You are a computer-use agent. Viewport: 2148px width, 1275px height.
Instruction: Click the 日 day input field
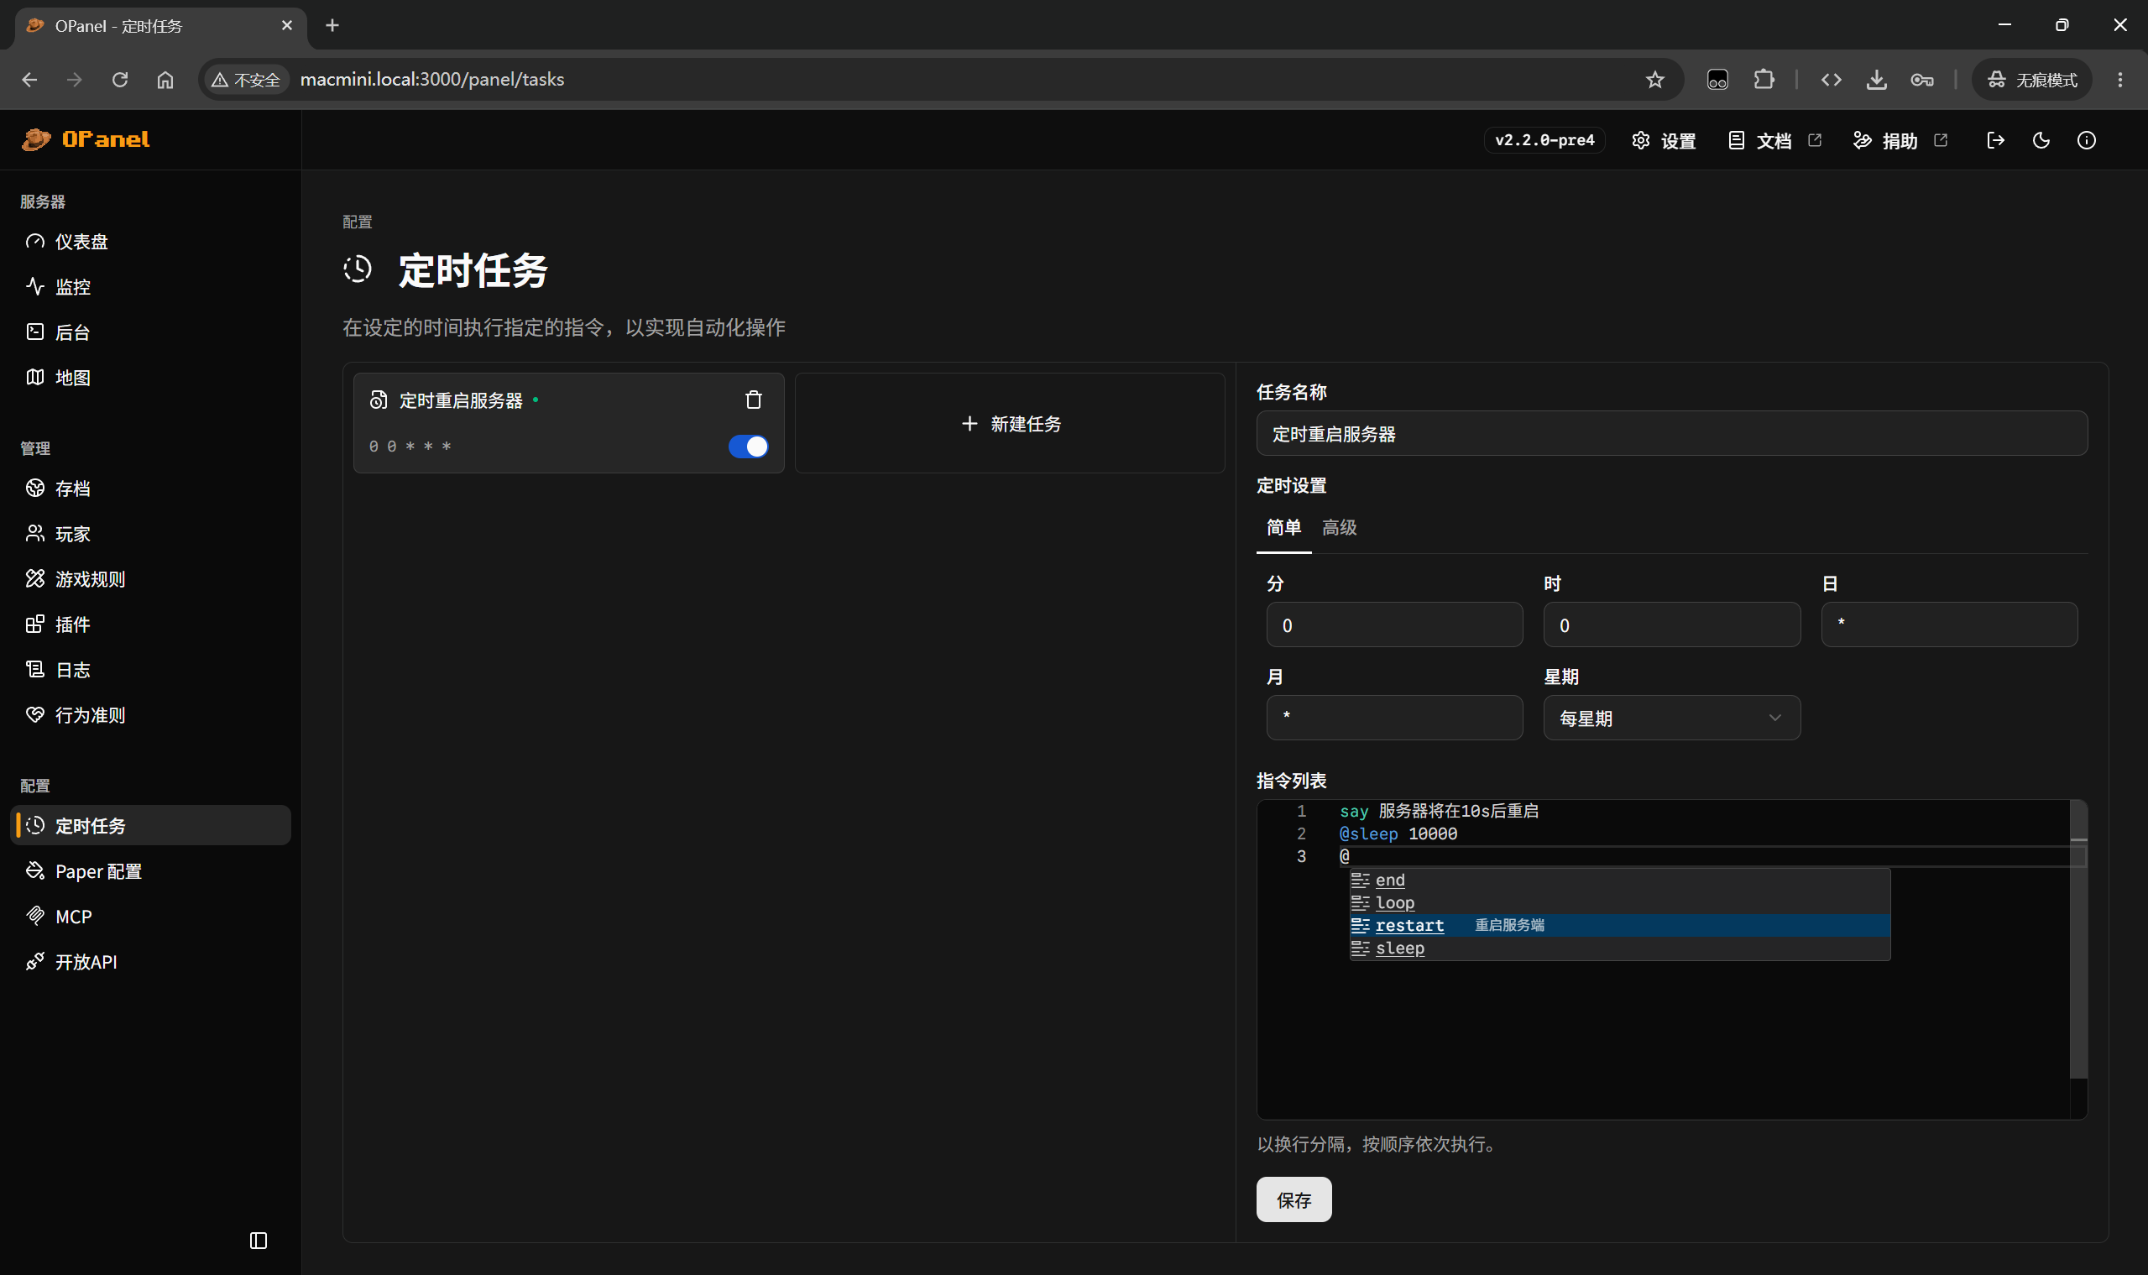1949,624
